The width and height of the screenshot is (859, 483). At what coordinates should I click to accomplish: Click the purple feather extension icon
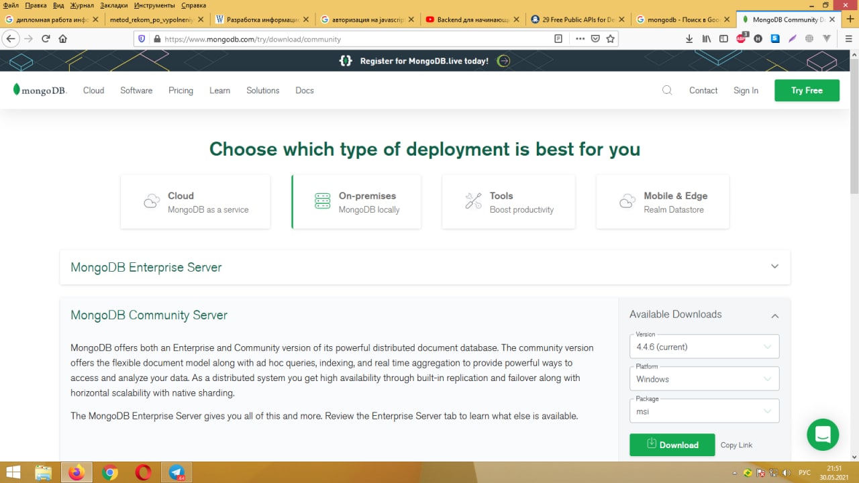[793, 39]
